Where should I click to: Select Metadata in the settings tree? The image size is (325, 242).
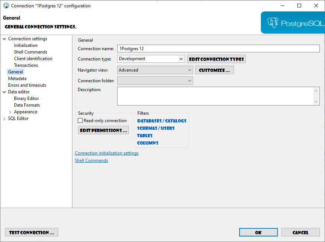pos(17,79)
